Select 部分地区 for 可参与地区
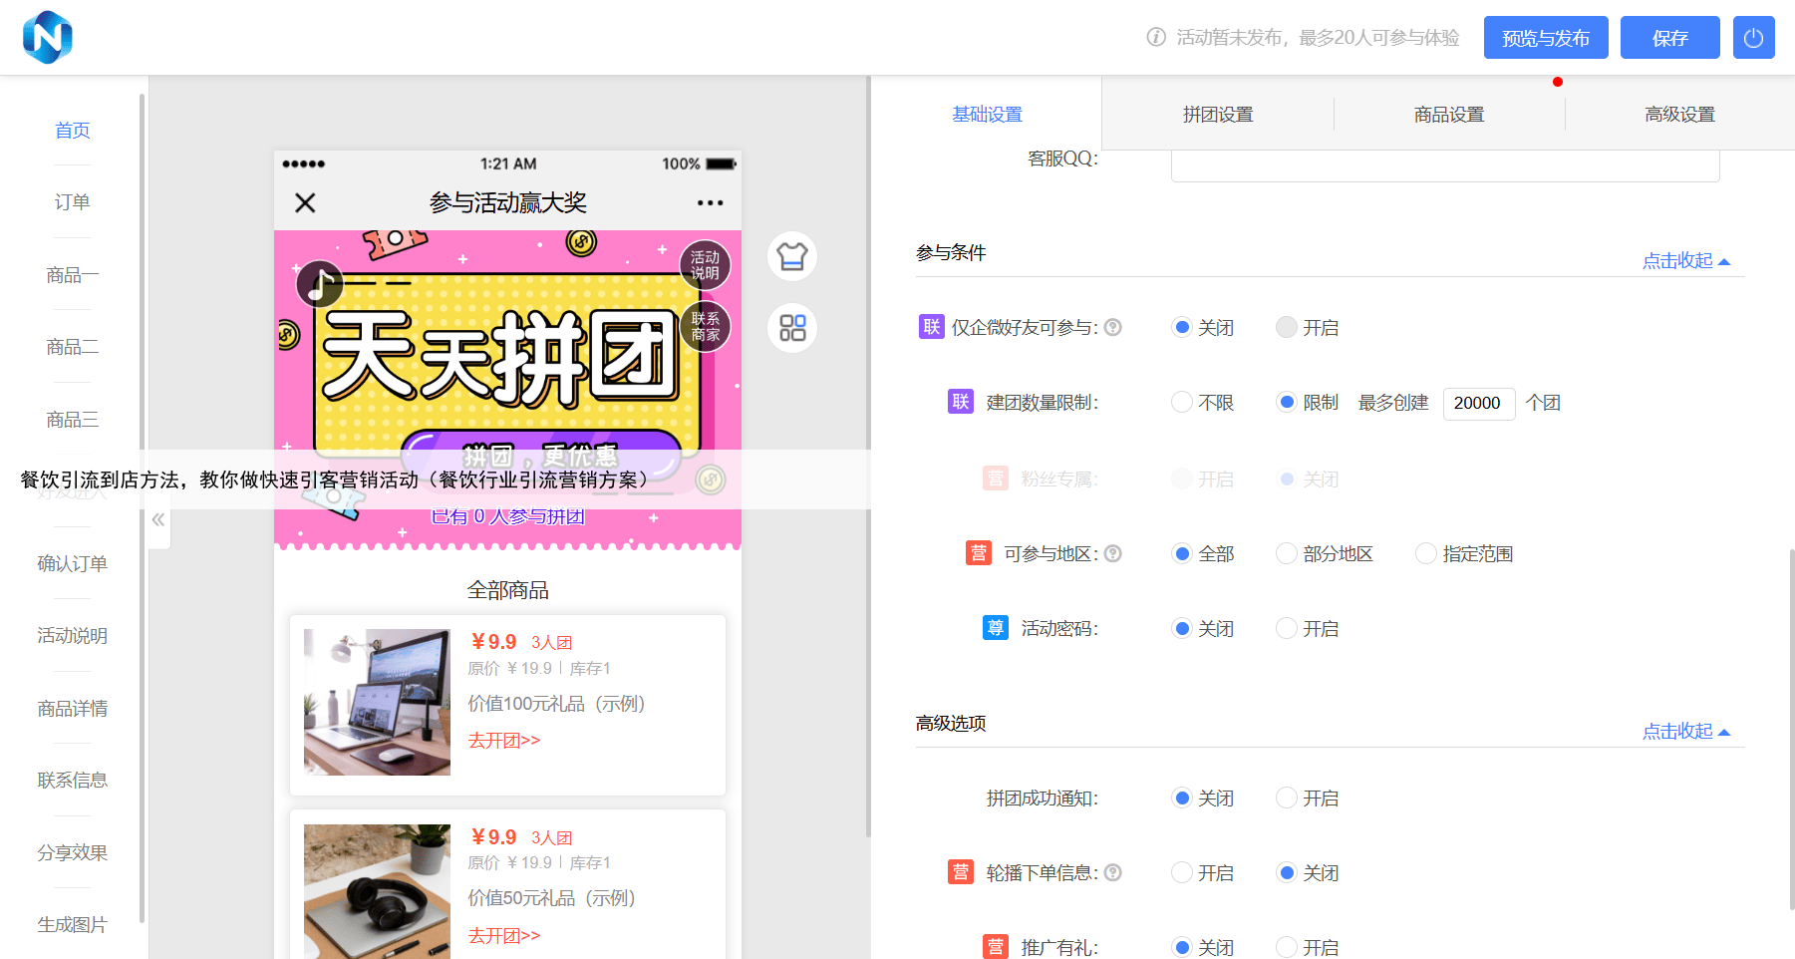Screen dimensions: 1795x959 pyautogui.click(x=1287, y=553)
